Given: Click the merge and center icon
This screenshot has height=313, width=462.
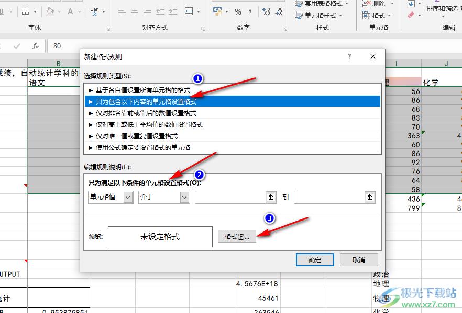Looking at the screenshot, I should [189, 11].
